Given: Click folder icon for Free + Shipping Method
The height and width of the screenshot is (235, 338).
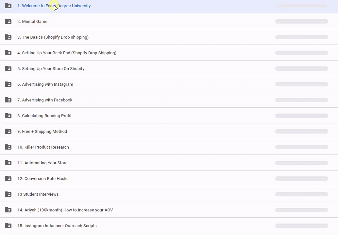Looking at the screenshot, I should pos(8,132).
